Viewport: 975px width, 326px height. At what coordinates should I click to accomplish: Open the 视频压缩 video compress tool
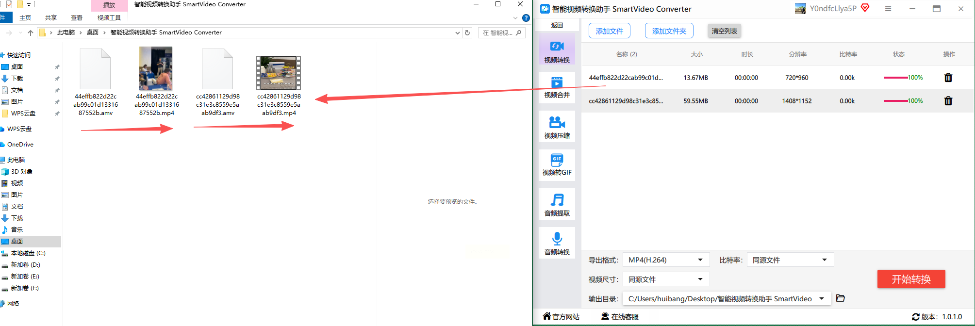[557, 127]
